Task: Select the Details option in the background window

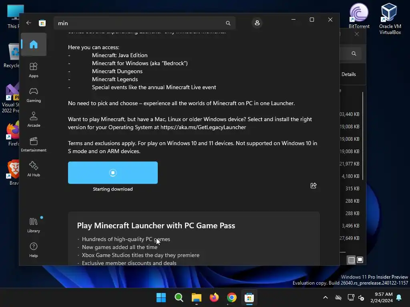Action: point(349,74)
